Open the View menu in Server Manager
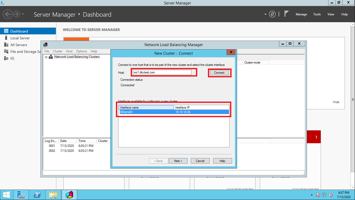 point(331,14)
